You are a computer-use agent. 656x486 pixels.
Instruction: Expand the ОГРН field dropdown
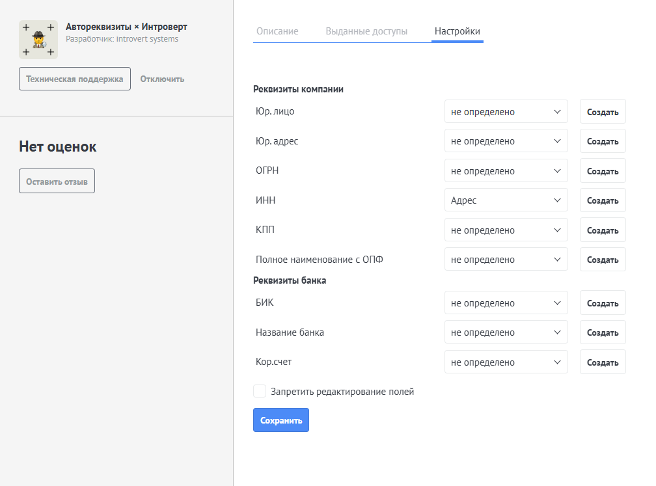click(x=506, y=170)
